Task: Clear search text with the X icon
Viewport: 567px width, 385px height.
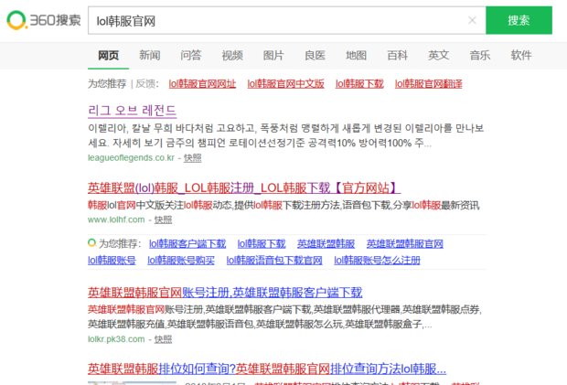Action: point(472,20)
